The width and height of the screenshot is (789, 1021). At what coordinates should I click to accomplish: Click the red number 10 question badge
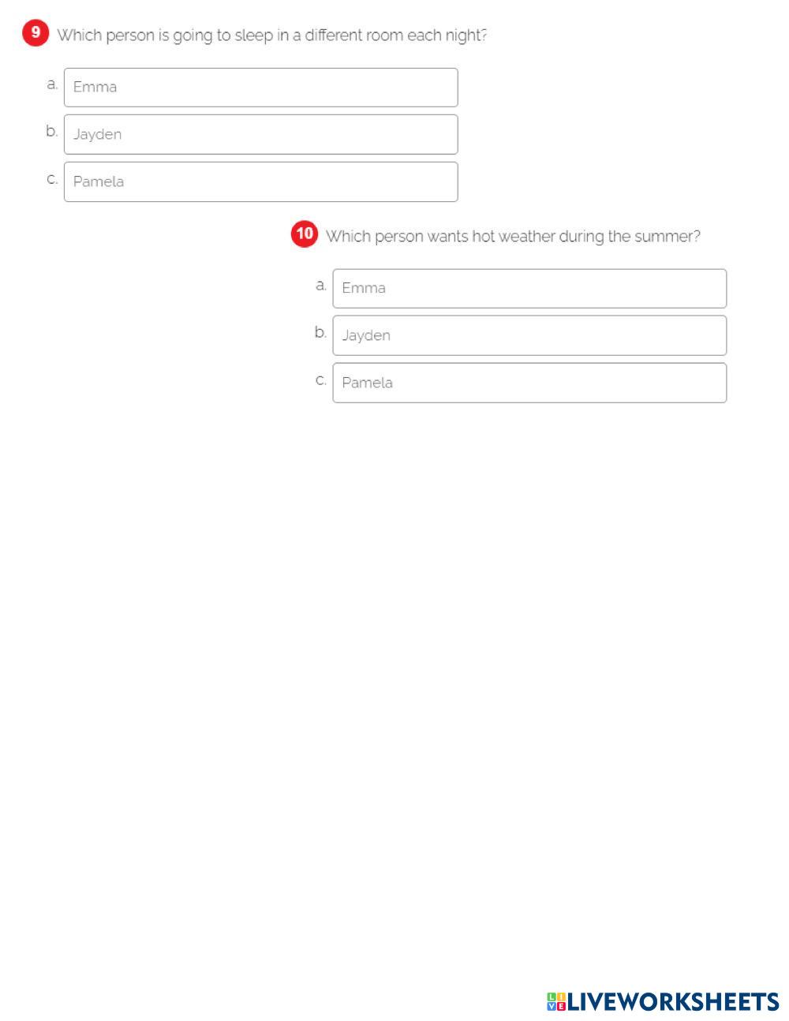click(305, 234)
